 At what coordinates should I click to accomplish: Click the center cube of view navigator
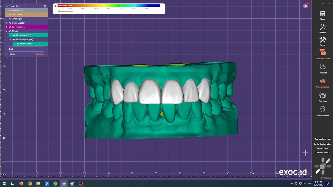323,166
